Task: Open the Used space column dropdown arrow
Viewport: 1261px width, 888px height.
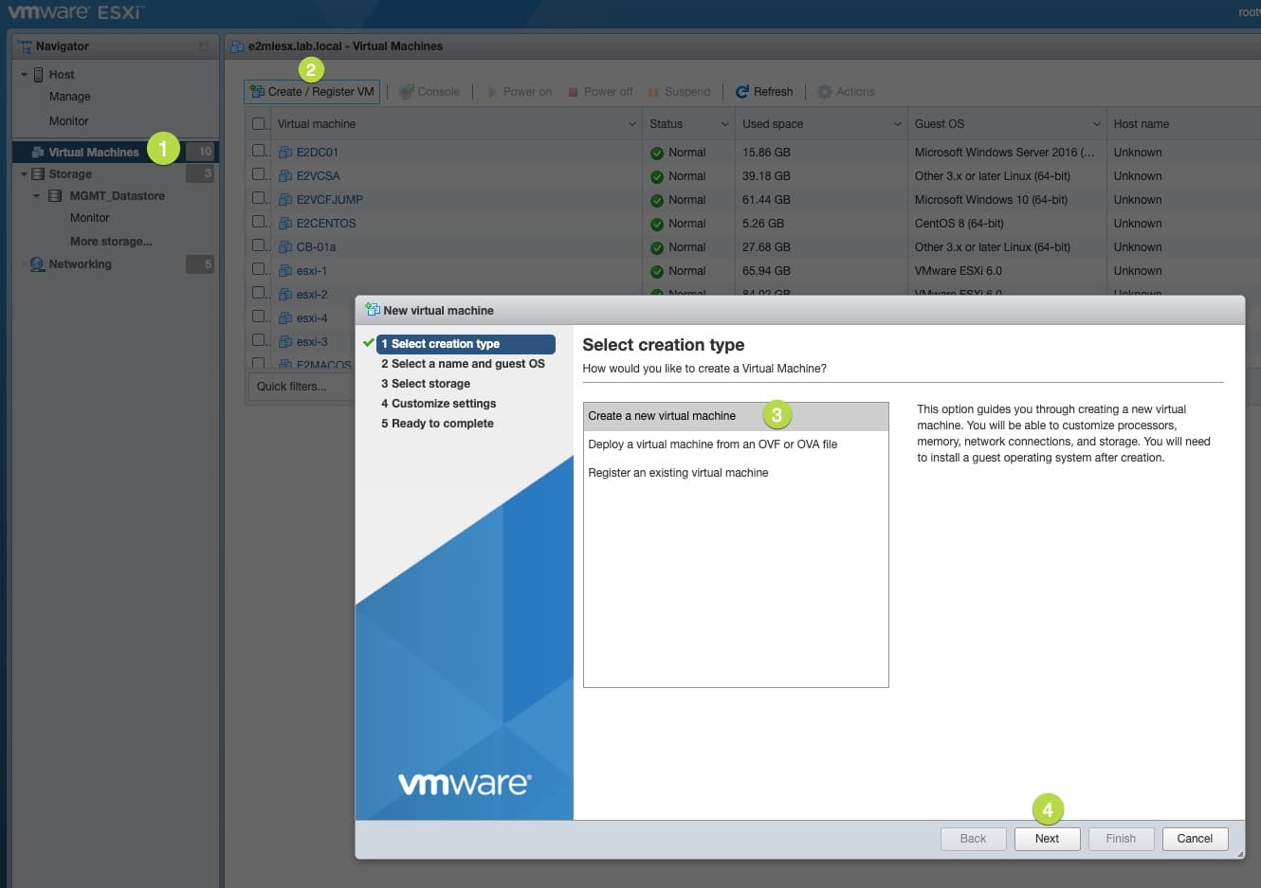Action: [897, 124]
